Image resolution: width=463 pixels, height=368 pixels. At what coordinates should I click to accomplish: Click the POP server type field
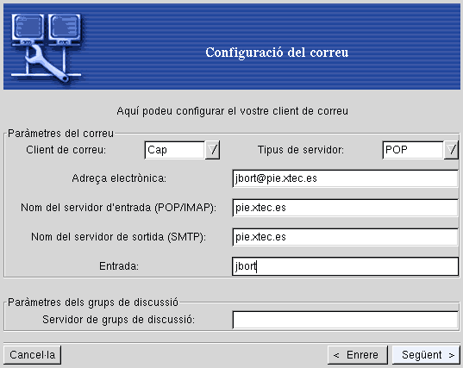[413, 150]
